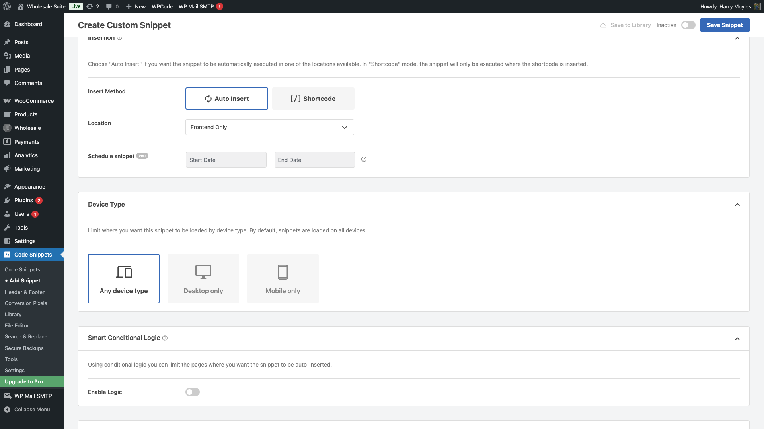Viewport: 764px width, 429px height.
Task: Click the WordPress logo in admin bar
Action: 6,6
